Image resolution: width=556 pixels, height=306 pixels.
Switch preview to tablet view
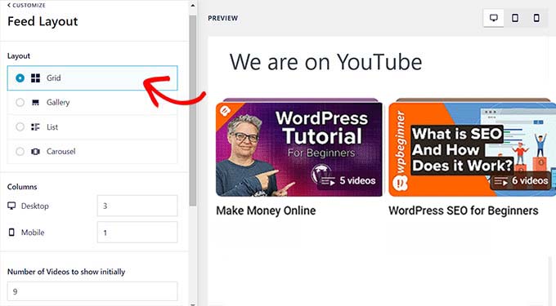[x=515, y=18]
